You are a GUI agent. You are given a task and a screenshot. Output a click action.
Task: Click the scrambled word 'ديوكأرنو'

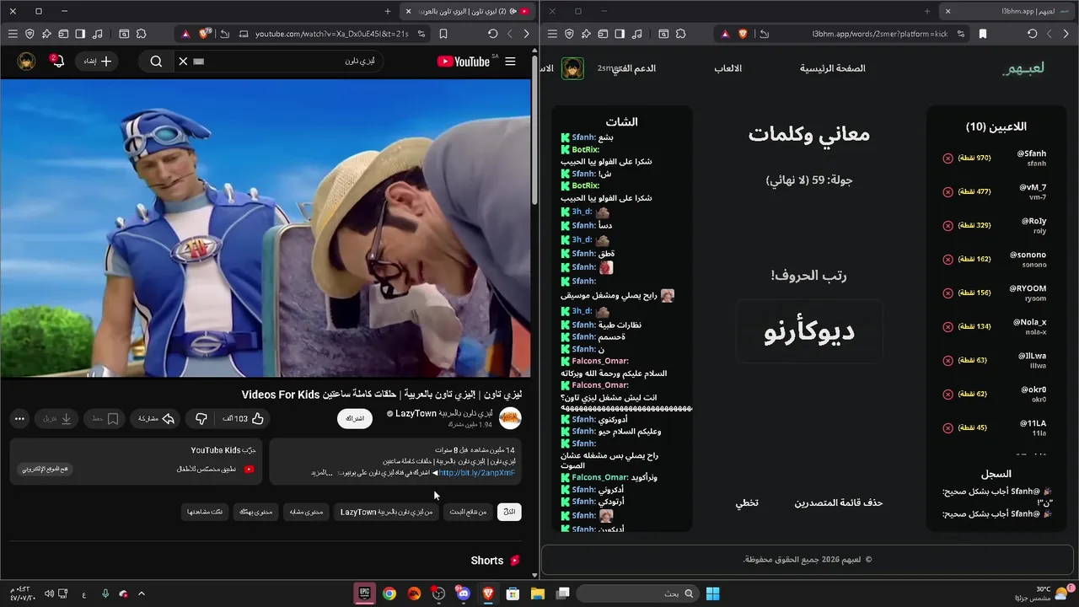(809, 331)
